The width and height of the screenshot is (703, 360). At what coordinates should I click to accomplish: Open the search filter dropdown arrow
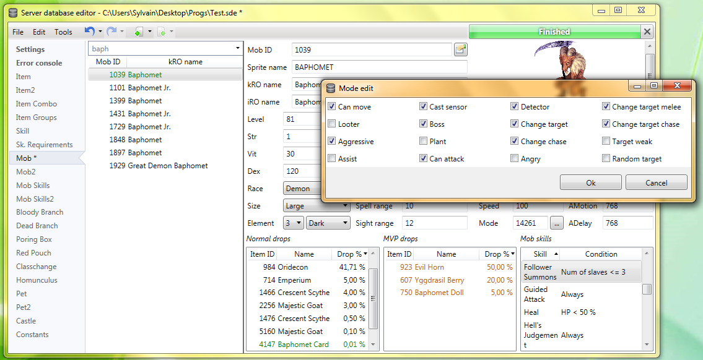pyautogui.click(x=237, y=48)
